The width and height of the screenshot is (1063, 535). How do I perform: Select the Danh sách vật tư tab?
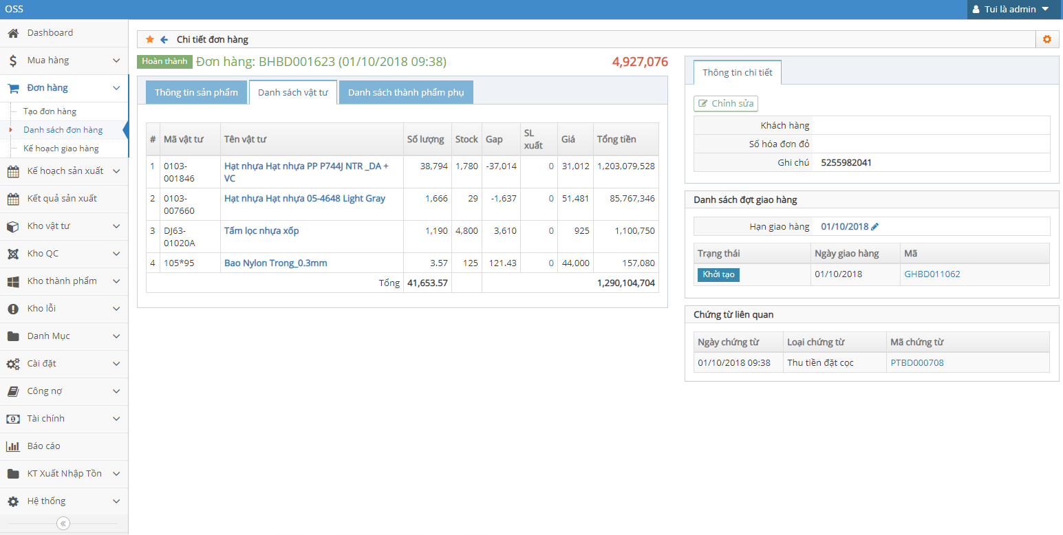point(293,92)
